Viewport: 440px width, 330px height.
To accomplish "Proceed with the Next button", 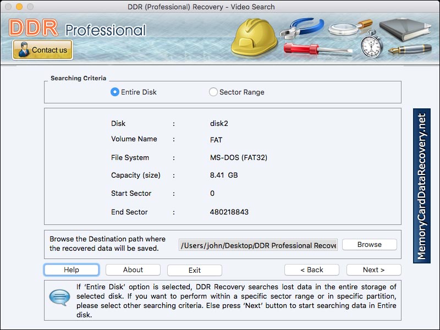I will (373, 270).
